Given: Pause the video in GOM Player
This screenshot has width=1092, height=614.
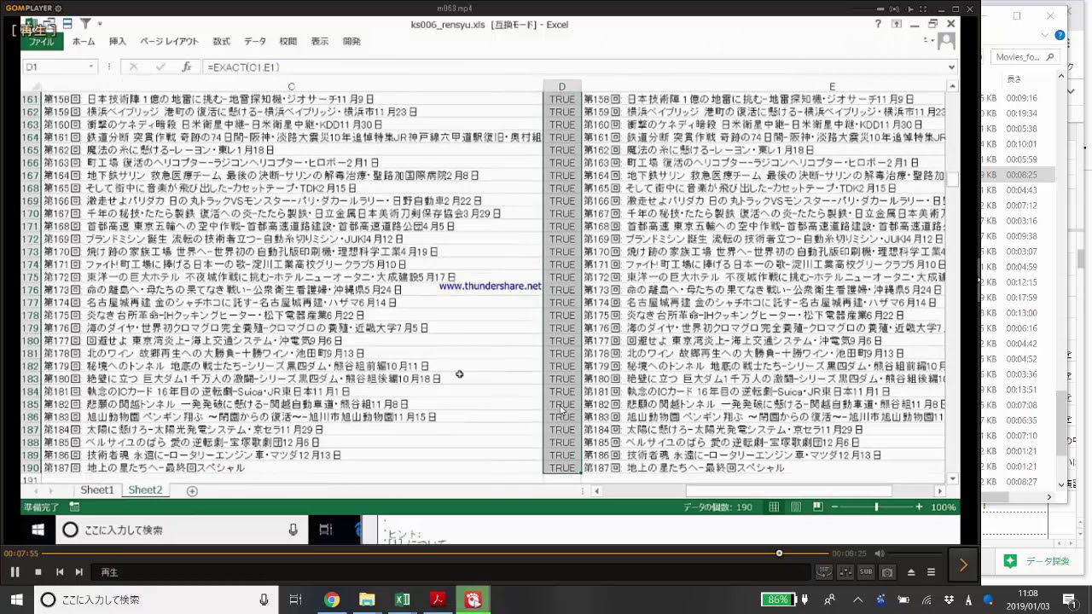Looking at the screenshot, I should 15,572.
